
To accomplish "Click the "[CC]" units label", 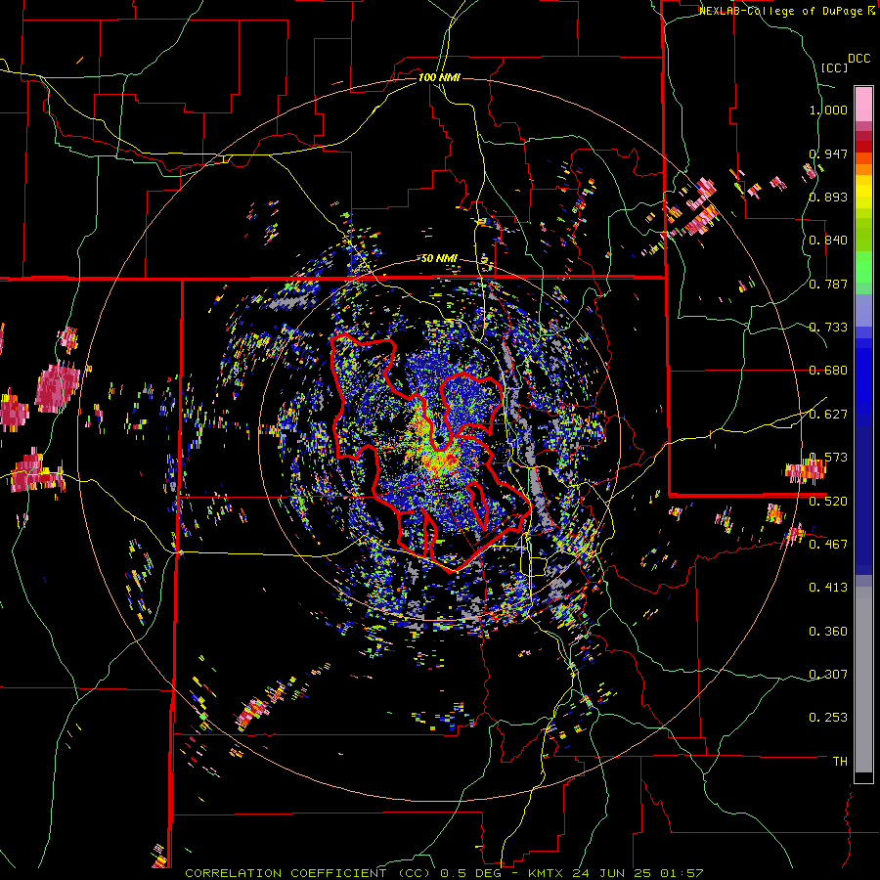I will (835, 67).
